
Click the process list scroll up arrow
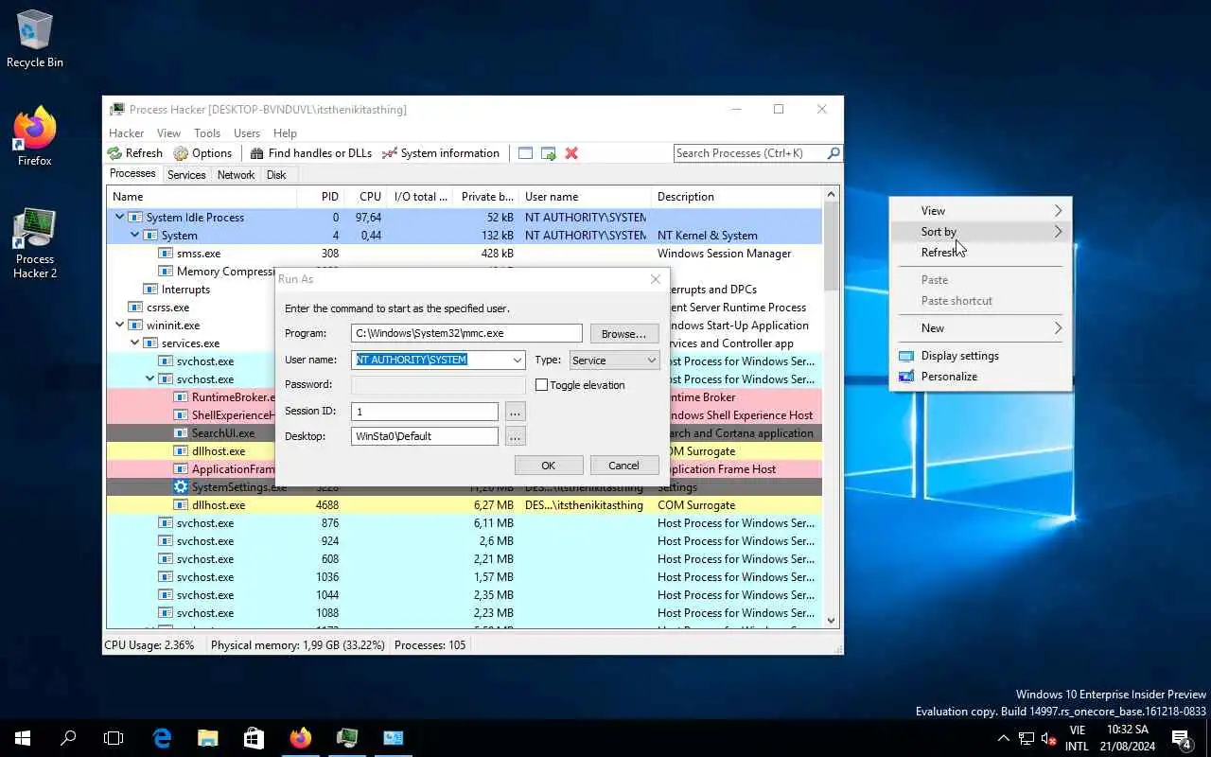coord(832,195)
